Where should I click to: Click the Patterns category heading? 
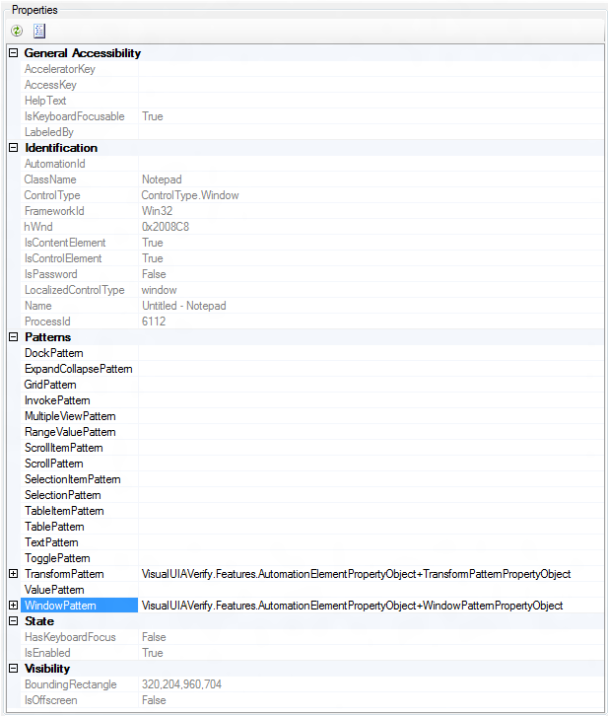pos(47,337)
